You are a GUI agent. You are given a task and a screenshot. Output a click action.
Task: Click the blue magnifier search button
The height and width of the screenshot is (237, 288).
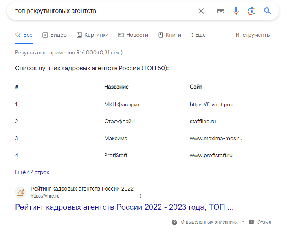point(267,11)
